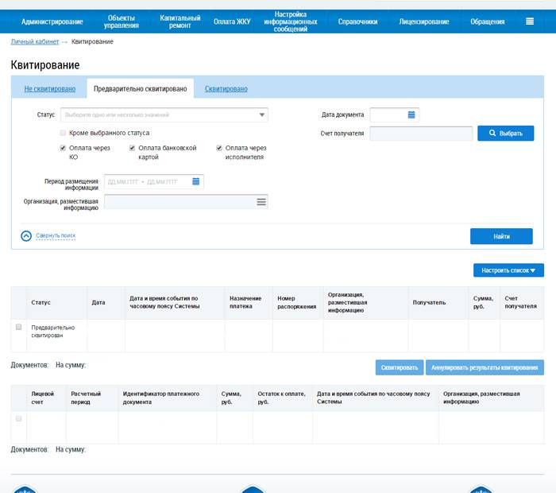
Task: Open the Оплата ЖКУ menu
Action: coord(232,21)
